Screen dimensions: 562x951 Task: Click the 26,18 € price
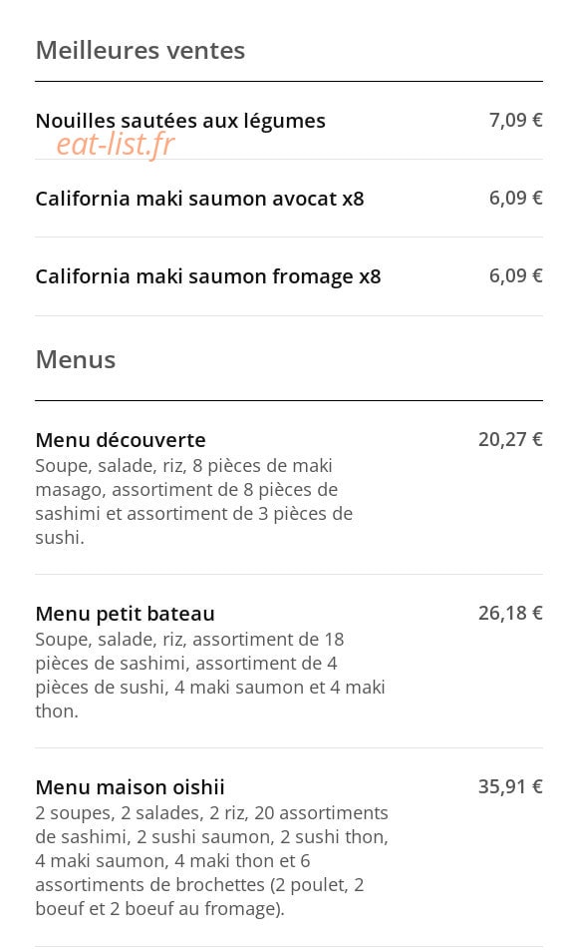click(x=510, y=613)
